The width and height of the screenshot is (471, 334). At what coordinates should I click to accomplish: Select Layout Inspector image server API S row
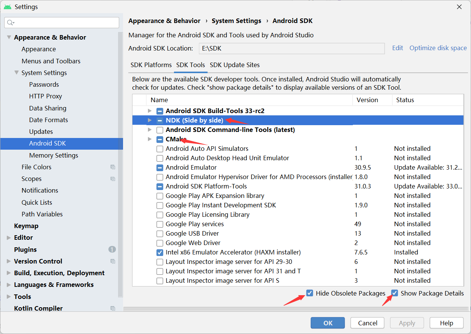(298, 280)
